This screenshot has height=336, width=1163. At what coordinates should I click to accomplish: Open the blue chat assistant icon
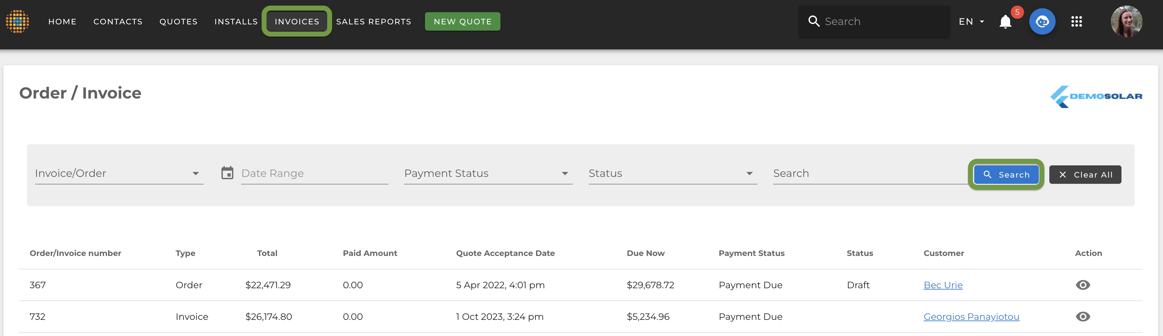[1042, 21]
